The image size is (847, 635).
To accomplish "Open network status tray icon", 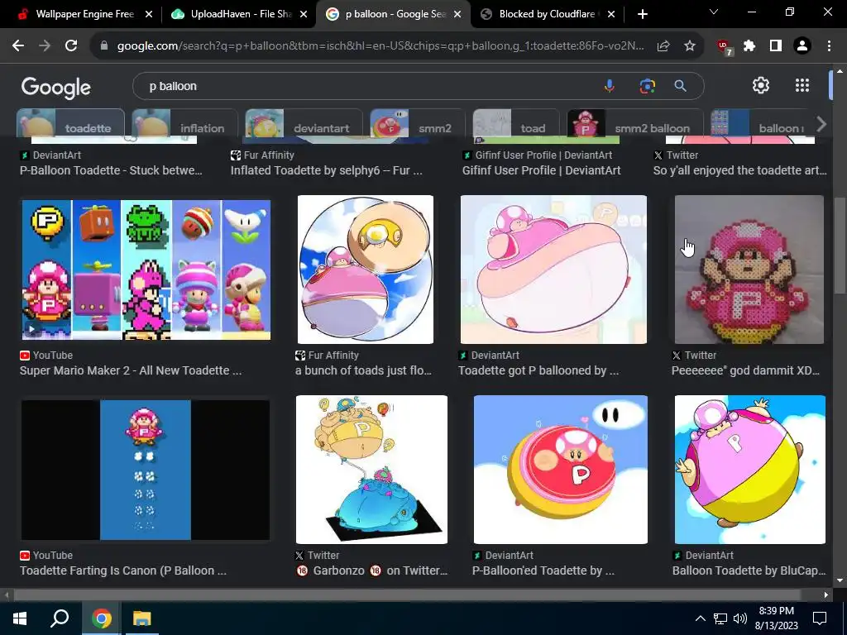I will click(720, 618).
